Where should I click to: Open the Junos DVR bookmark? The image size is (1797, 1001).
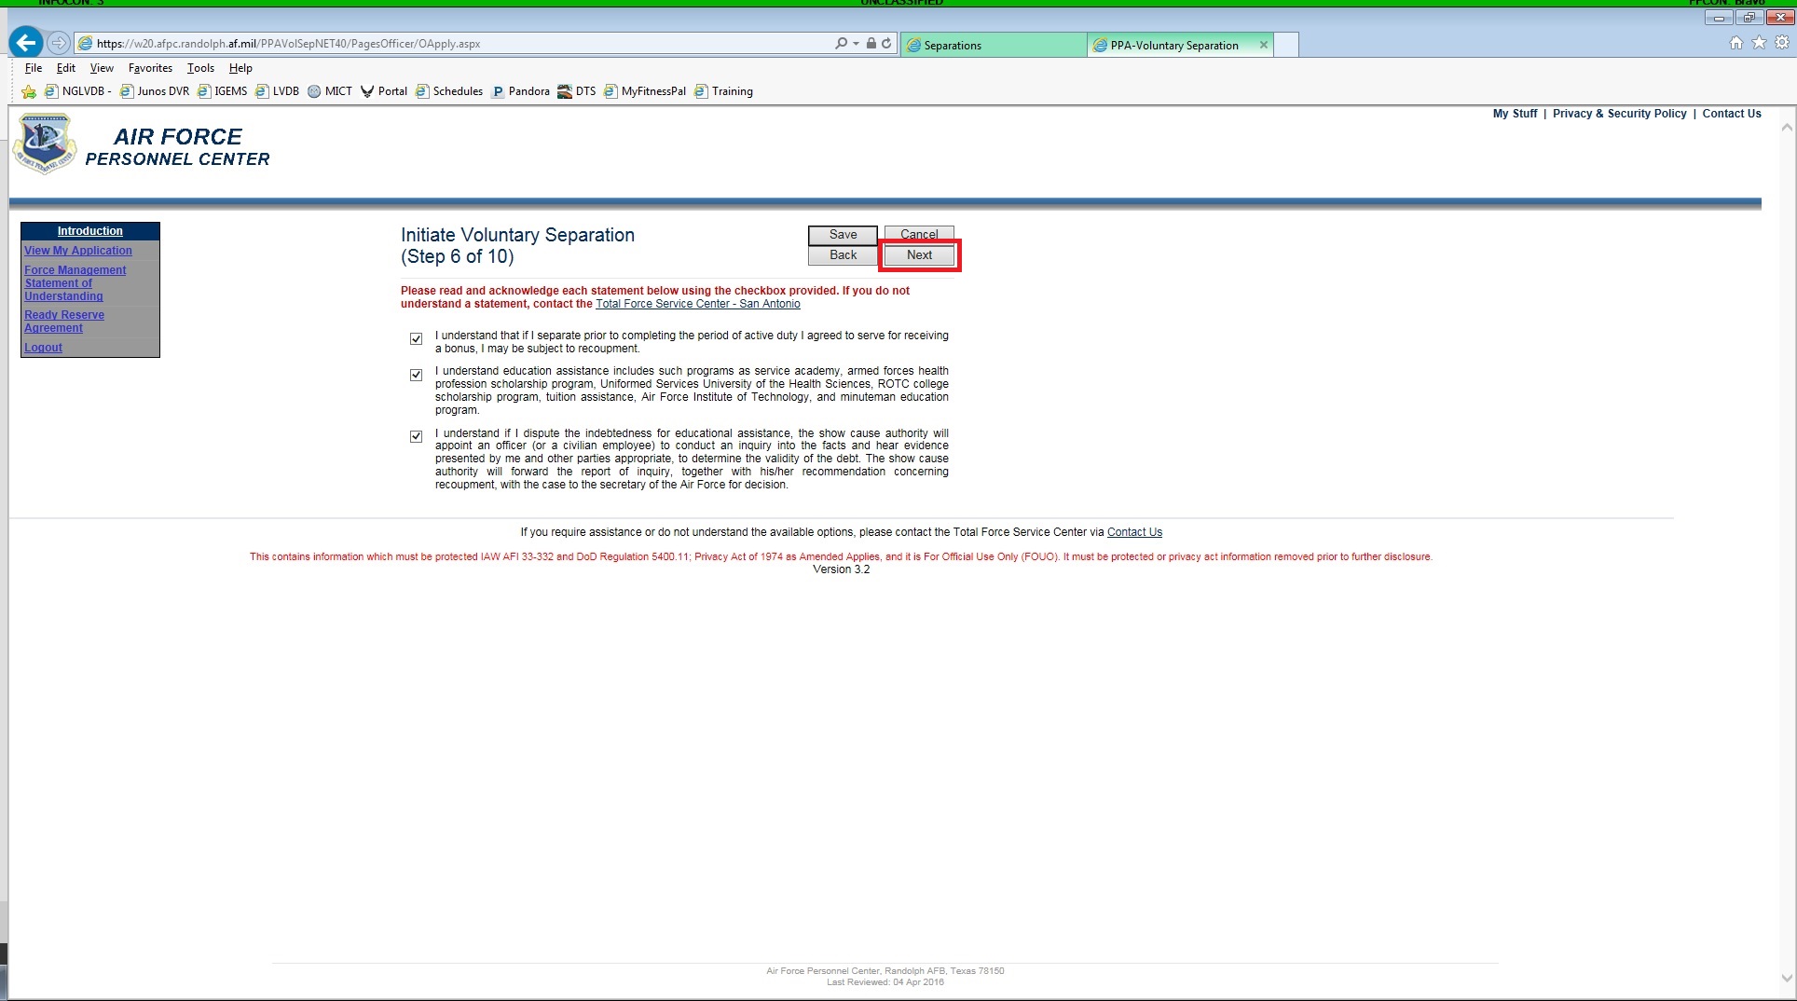(x=155, y=91)
